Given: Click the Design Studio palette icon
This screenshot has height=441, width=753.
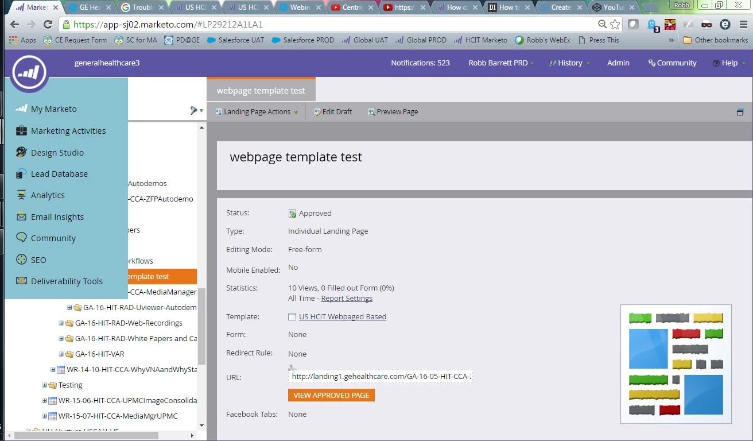Looking at the screenshot, I should coord(21,152).
